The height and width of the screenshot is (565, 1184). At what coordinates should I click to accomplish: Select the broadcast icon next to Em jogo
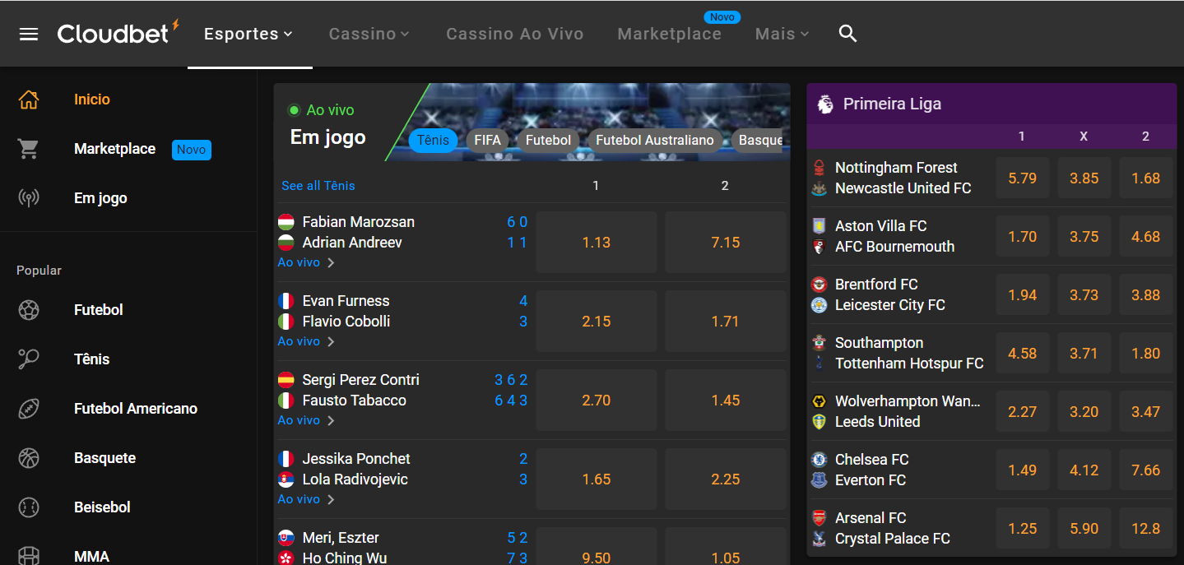28,197
